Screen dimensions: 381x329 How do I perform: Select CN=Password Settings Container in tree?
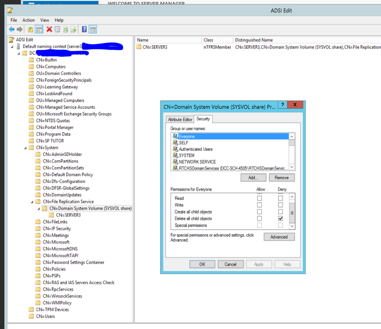click(73, 262)
